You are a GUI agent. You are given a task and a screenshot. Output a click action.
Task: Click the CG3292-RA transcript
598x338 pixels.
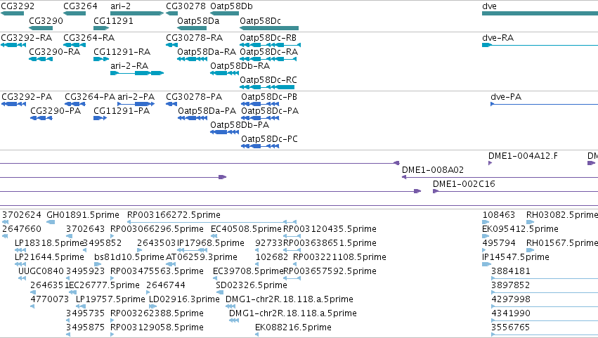tap(13, 45)
